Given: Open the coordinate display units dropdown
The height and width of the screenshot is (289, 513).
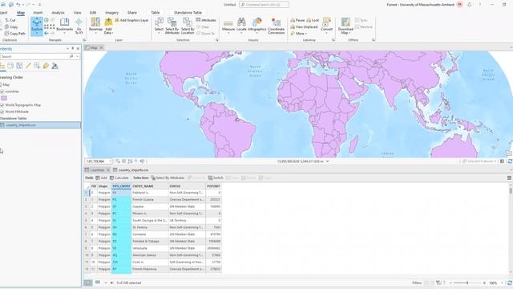Looking at the screenshot, I should point(328,161).
